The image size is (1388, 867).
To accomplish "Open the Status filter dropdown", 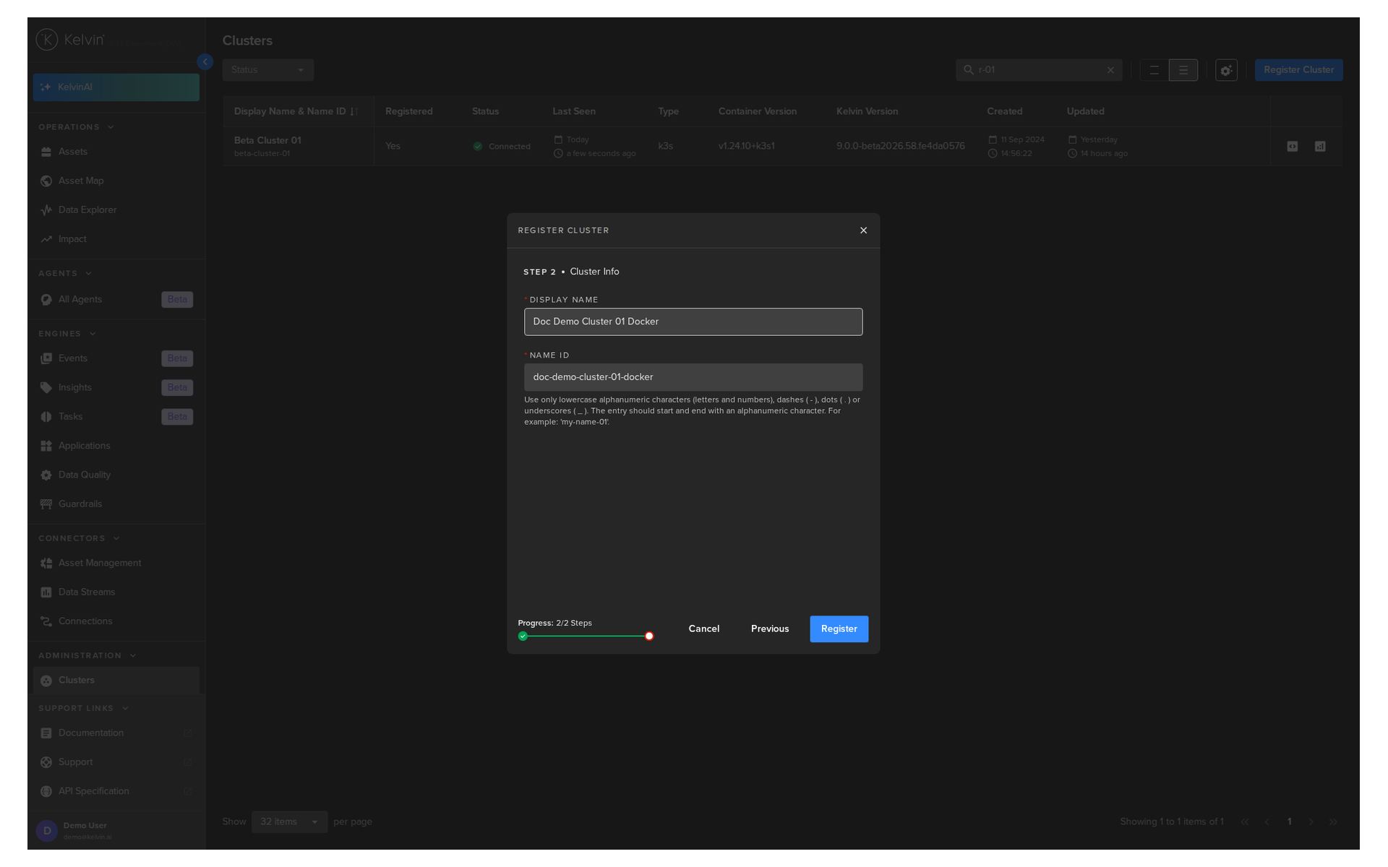I will [x=267, y=70].
